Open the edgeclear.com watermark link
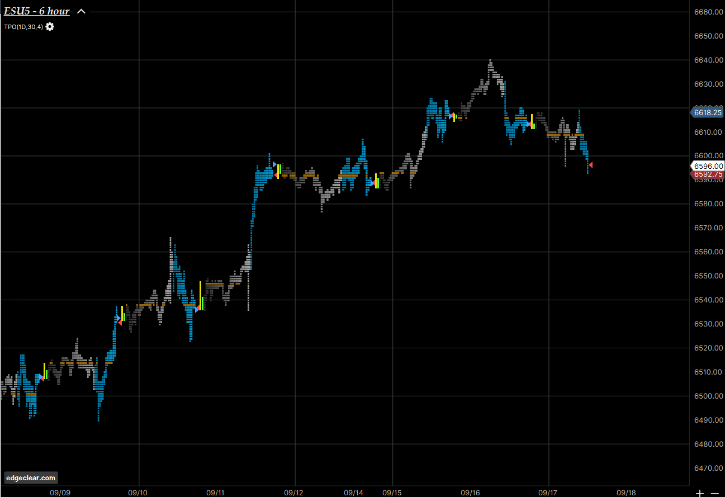The image size is (725, 497). pos(31,477)
